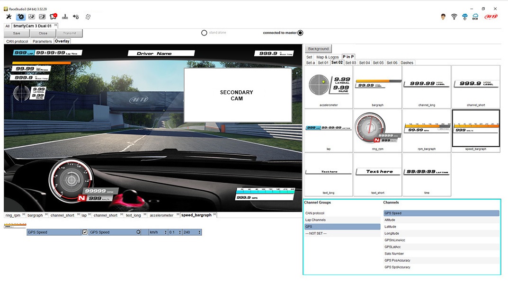Select the stand alone radio button
This screenshot has height=283, width=508.
click(204, 33)
